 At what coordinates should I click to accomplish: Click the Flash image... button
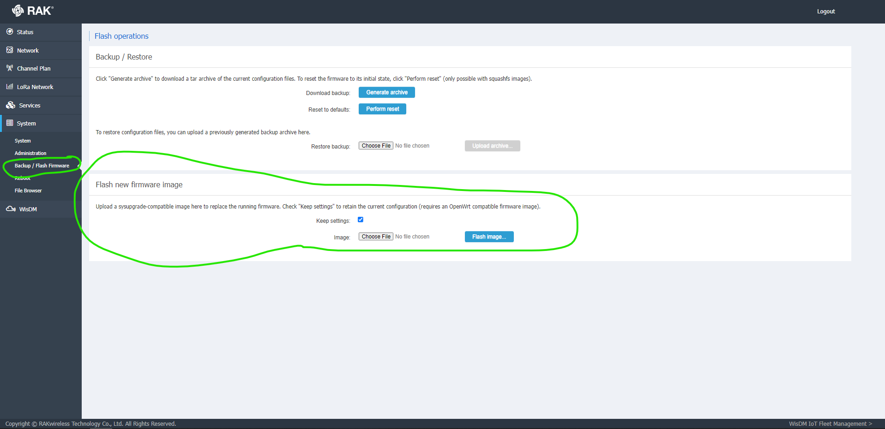coord(489,237)
